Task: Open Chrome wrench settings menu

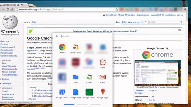Action: point(185,9)
